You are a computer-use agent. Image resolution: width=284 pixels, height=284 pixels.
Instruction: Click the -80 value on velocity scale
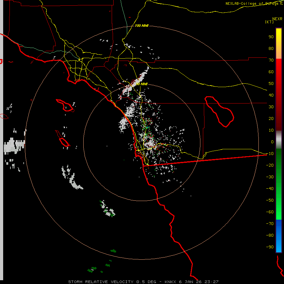270,235
